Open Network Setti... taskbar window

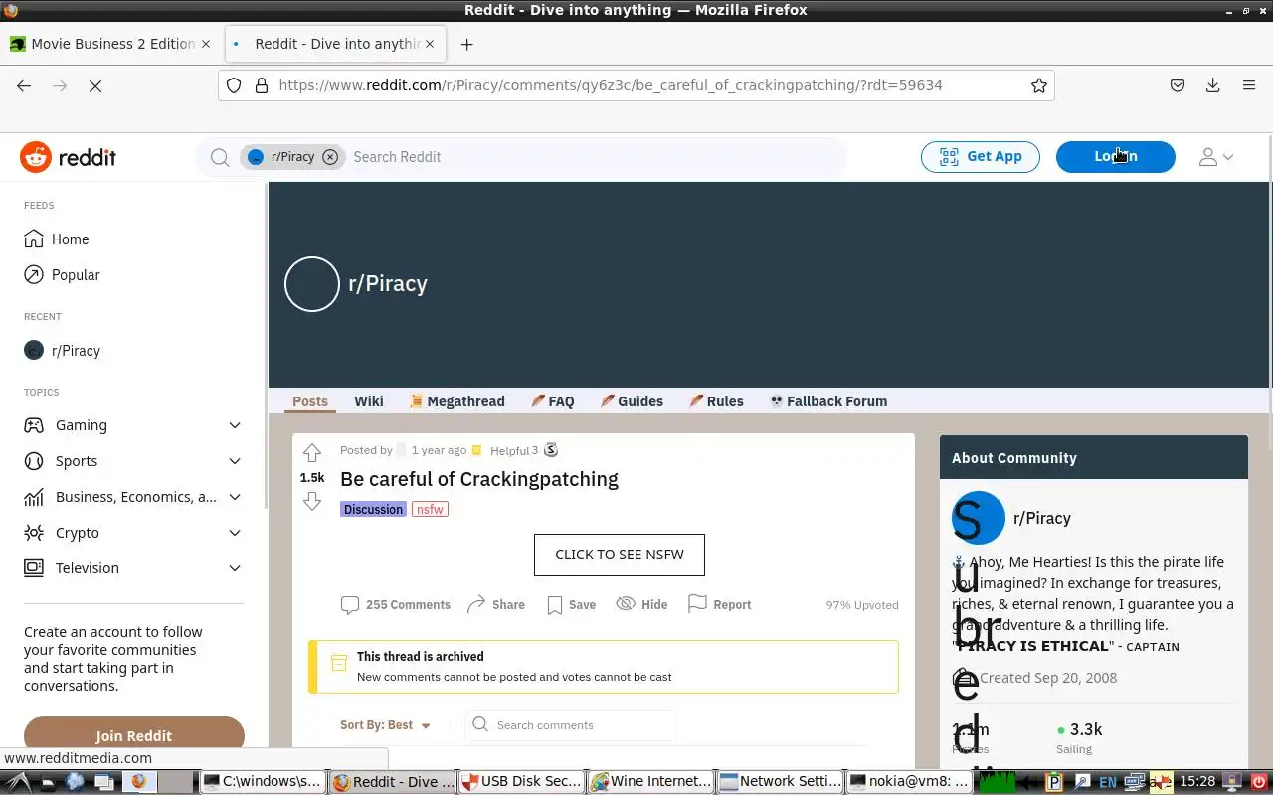(x=780, y=782)
